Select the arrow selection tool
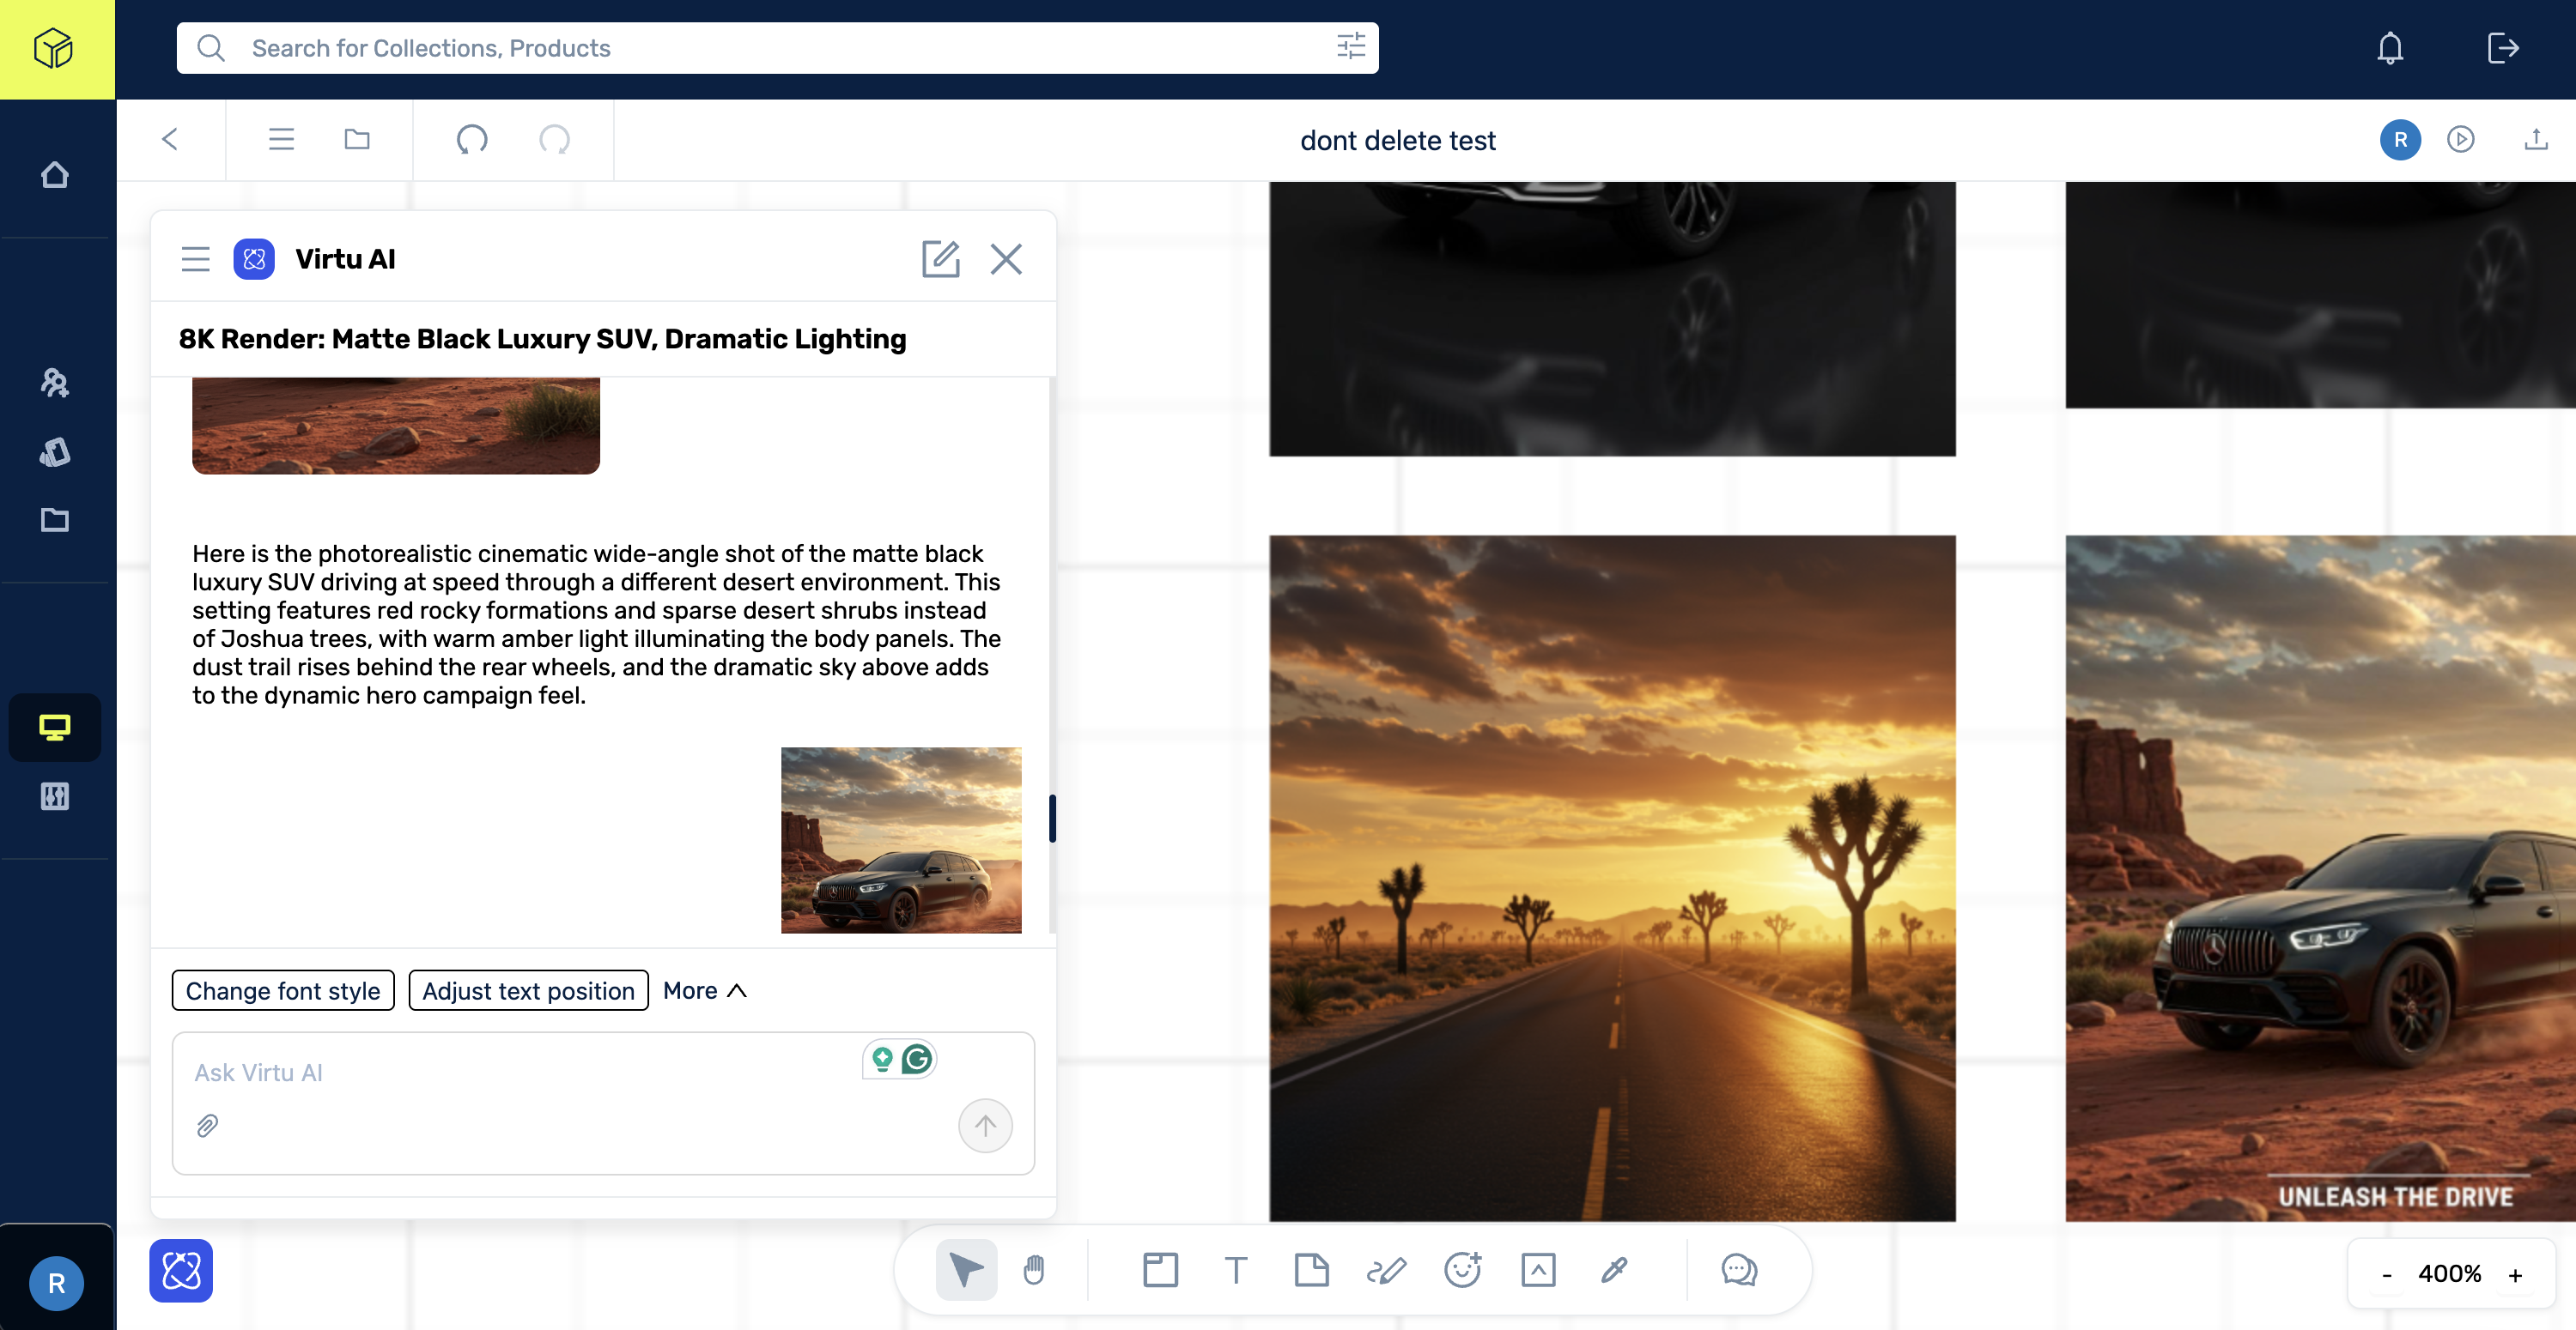The image size is (2576, 1330). coord(965,1269)
